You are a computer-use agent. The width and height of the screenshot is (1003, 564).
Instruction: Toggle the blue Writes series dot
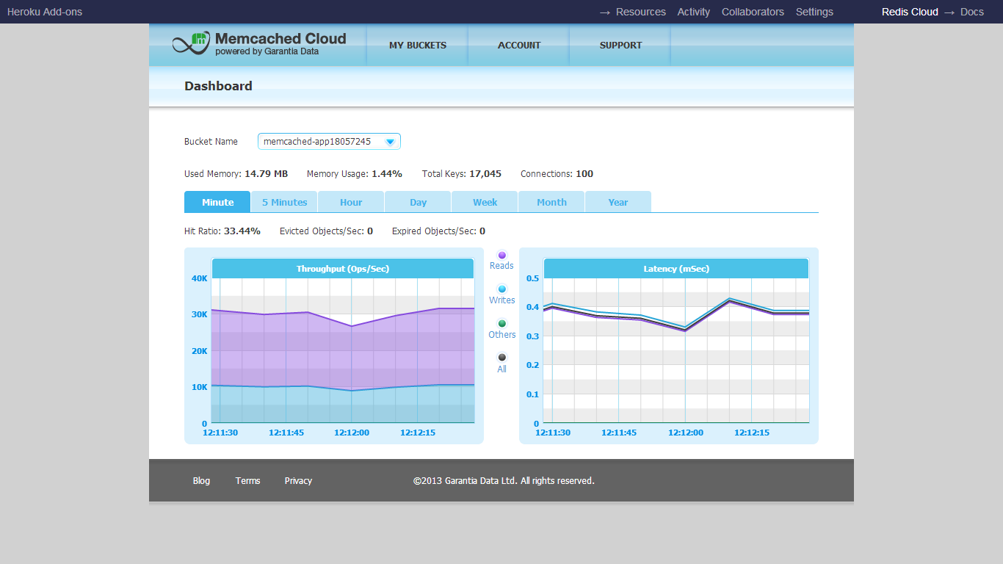[502, 289]
